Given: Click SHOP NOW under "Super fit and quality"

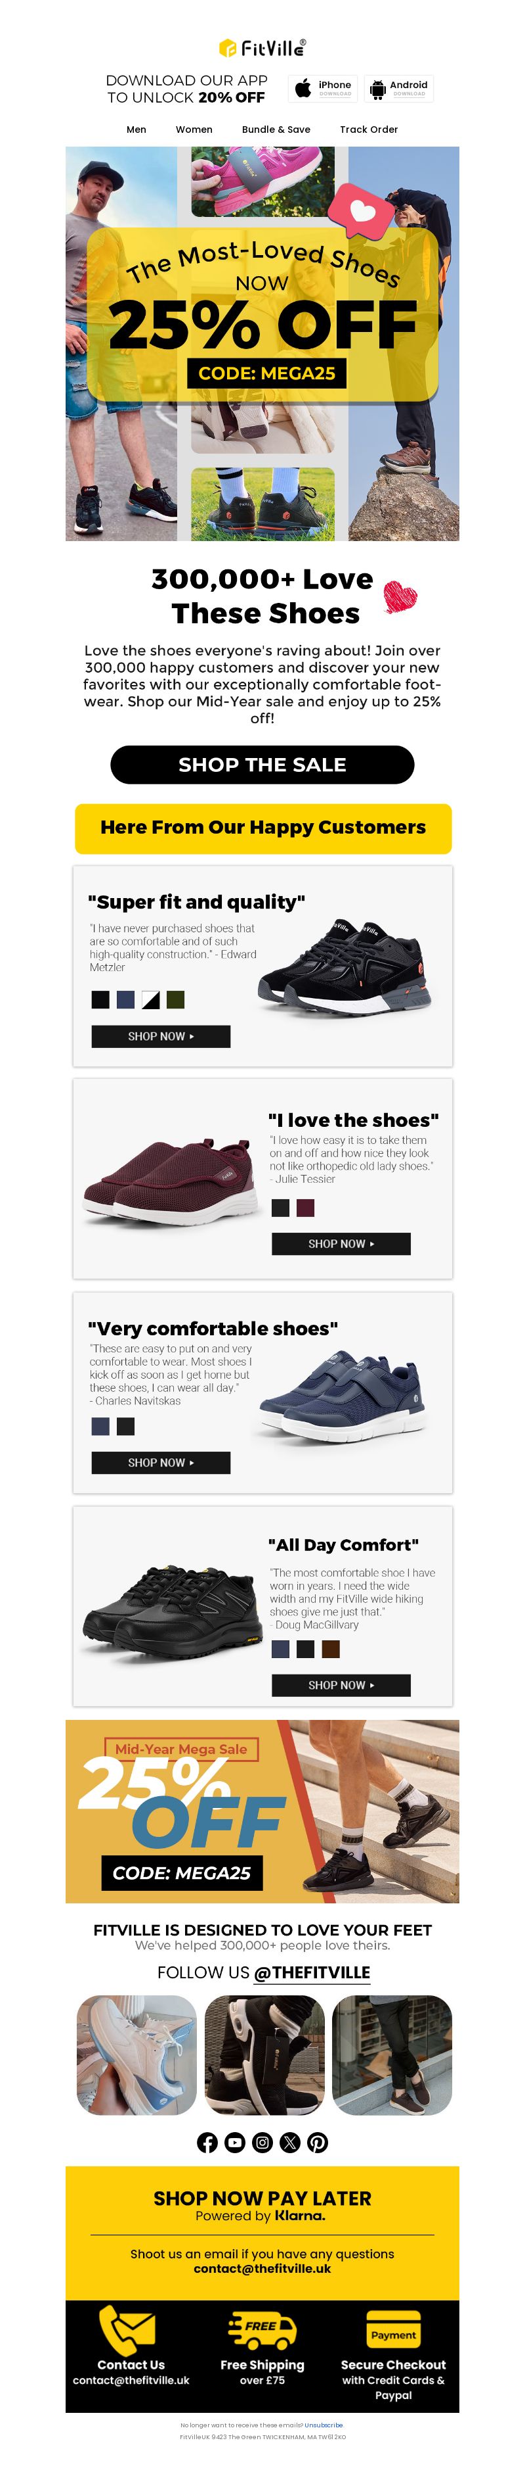Looking at the screenshot, I should [161, 1036].
